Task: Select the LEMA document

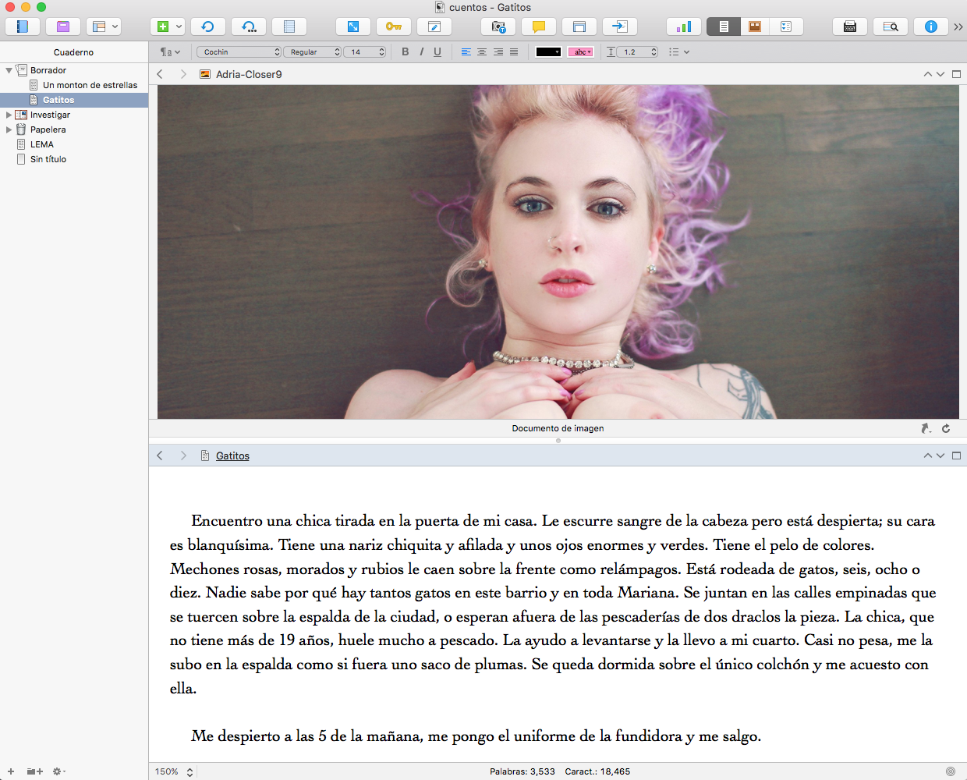Action: (42, 144)
